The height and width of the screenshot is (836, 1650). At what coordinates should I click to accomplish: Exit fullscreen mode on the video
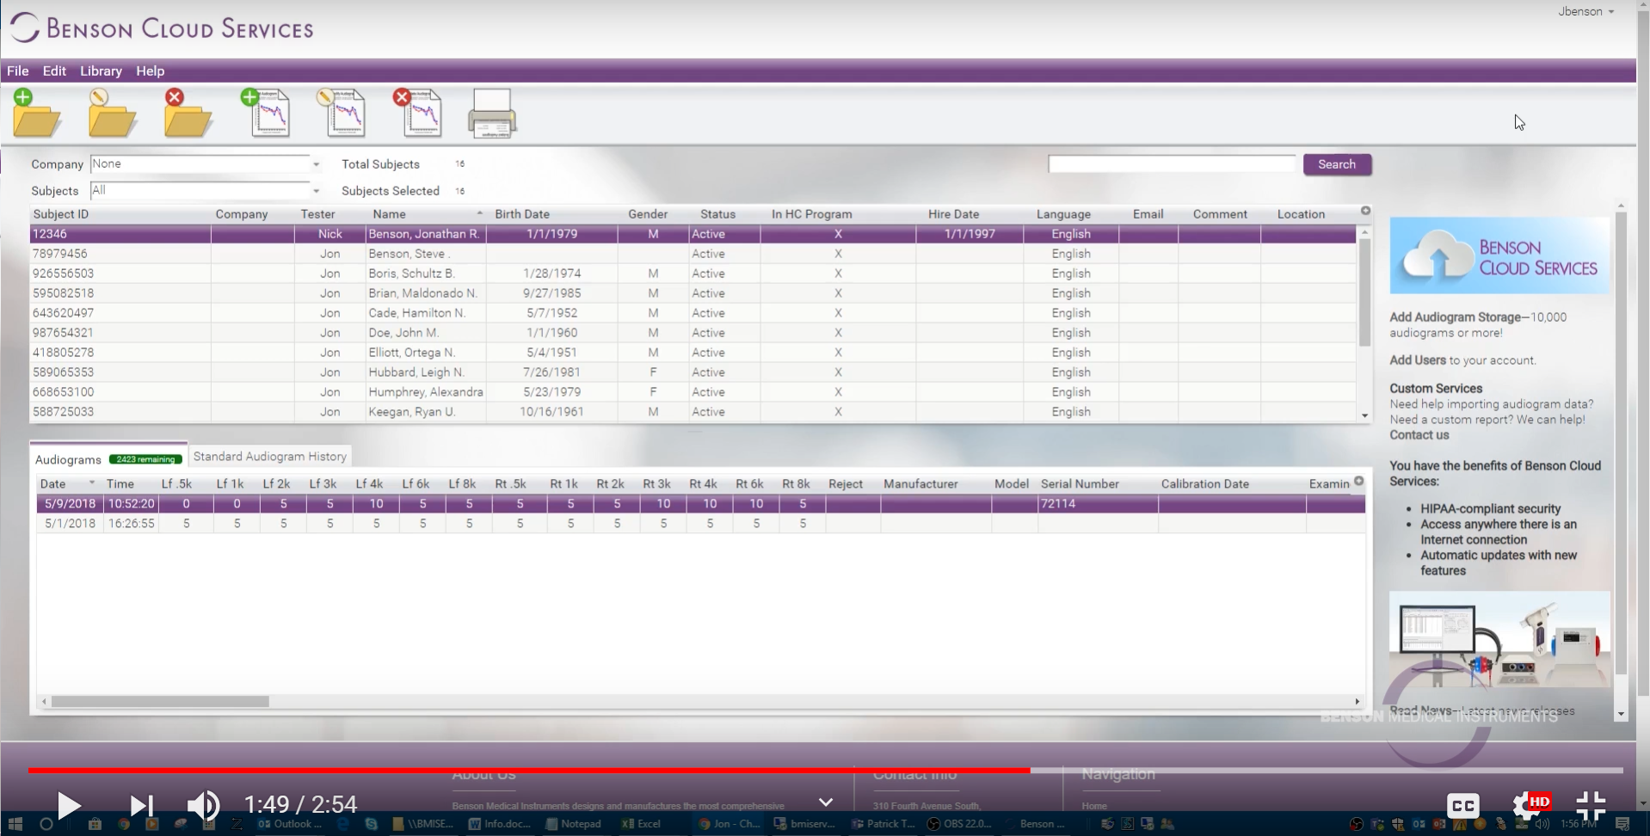[x=1591, y=805]
